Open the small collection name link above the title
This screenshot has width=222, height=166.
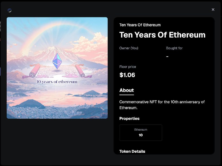click(x=140, y=25)
